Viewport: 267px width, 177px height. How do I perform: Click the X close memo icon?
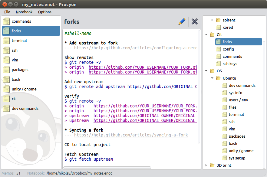coord(194,21)
